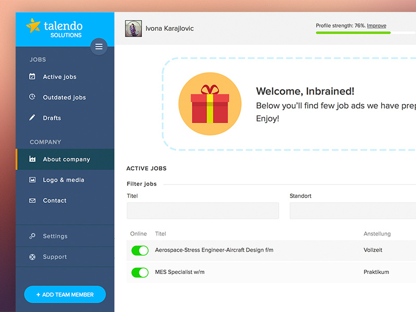Click the Drafts pencil icon
This screenshot has height=312, width=416.
click(x=32, y=118)
